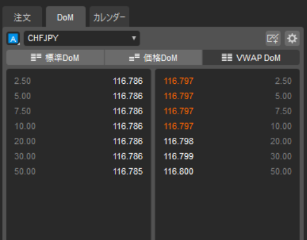This screenshot has height=240, width=307.
Task: Select bid-side volume 50.00
Action: tap(25, 171)
